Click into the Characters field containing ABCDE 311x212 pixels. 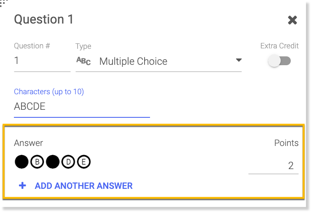click(82, 107)
